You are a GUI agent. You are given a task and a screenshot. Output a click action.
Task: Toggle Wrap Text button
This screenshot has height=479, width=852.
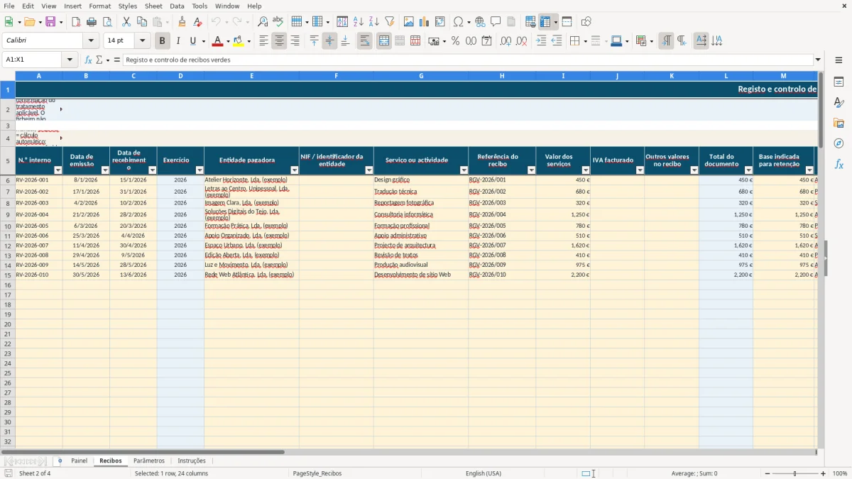[x=364, y=41]
